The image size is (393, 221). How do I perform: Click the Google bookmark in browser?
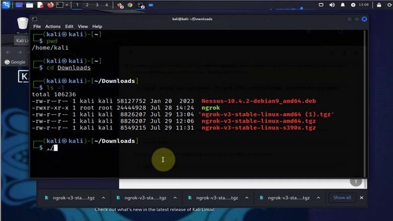pyautogui.click(x=15, y=62)
